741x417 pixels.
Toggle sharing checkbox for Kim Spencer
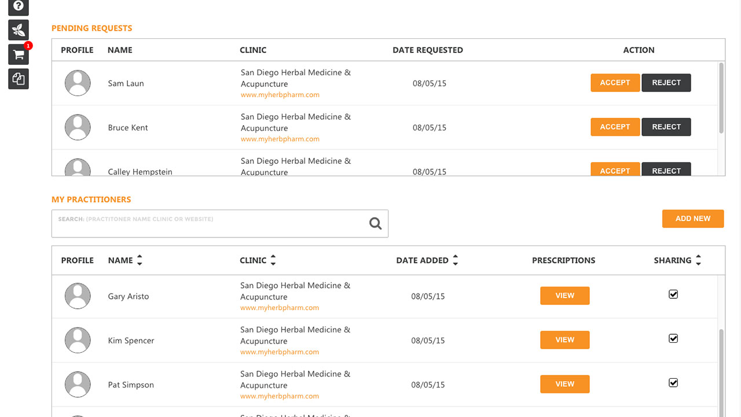(x=673, y=338)
